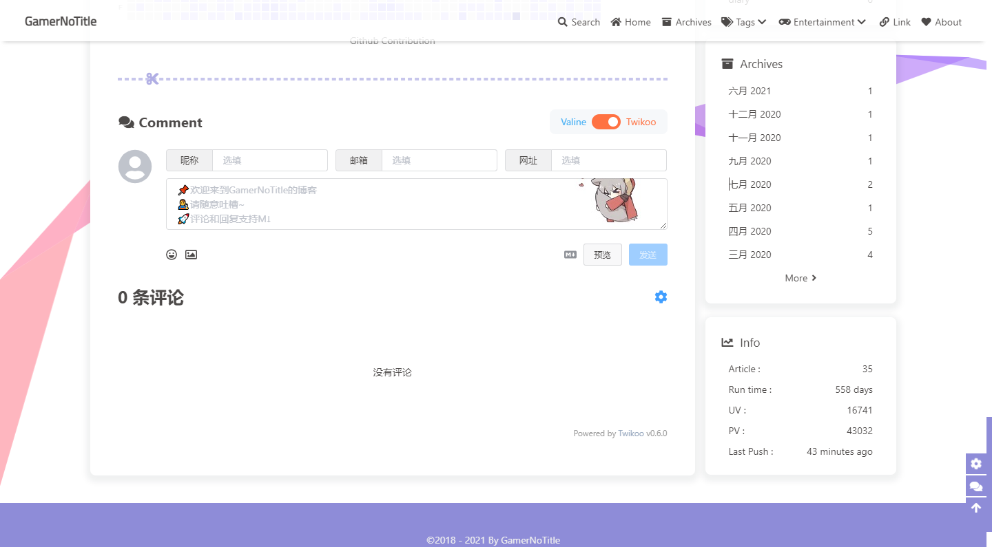Click the Markdown syntax icon near the preview button
Screen dimensions: 992x547
click(569, 254)
